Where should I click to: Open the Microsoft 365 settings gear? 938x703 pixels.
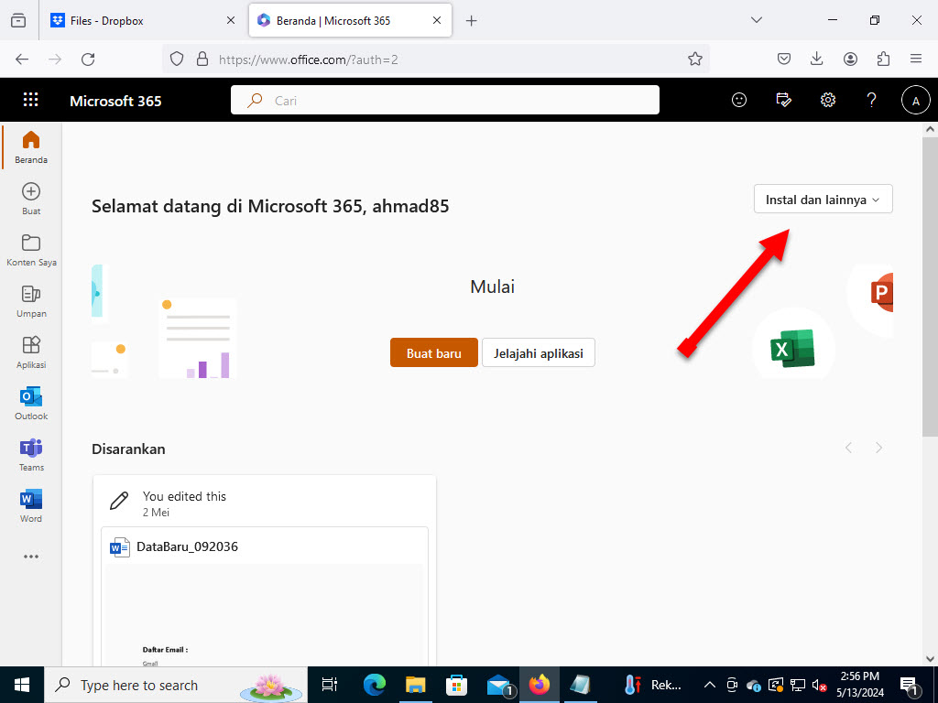(x=828, y=100)
